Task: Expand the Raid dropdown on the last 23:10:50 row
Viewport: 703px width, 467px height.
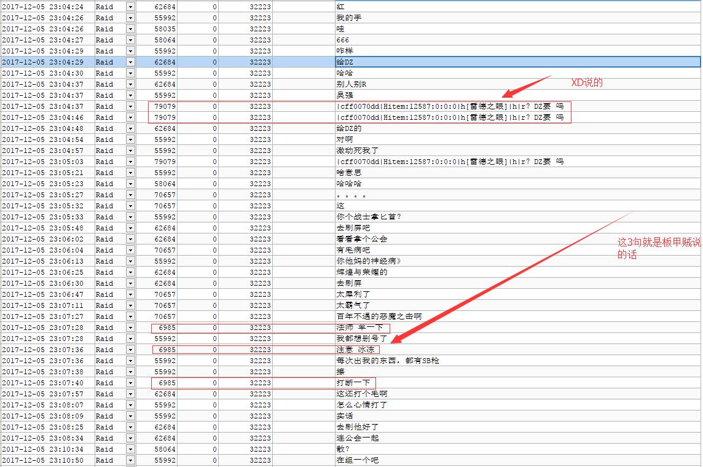Action: pos(130,460)
